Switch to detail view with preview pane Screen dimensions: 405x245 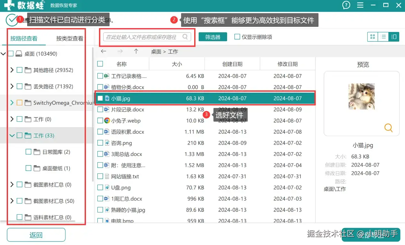[x=394, y=37]
